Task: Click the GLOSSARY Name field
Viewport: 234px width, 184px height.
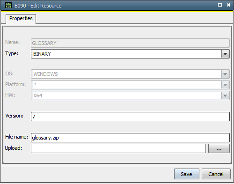Action: [130, 43]
